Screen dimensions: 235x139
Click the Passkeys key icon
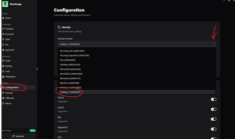click(3, 29)
